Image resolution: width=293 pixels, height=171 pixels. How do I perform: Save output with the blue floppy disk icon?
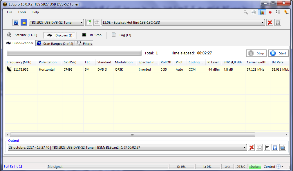(275, 148)
